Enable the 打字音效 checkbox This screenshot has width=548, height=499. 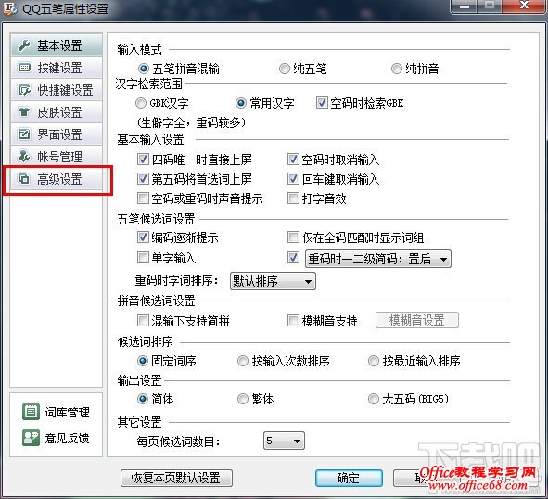coord(293,198)
